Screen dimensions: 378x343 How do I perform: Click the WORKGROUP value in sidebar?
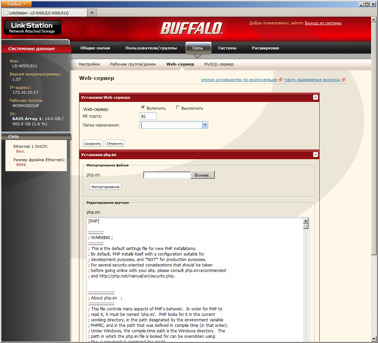25,105
